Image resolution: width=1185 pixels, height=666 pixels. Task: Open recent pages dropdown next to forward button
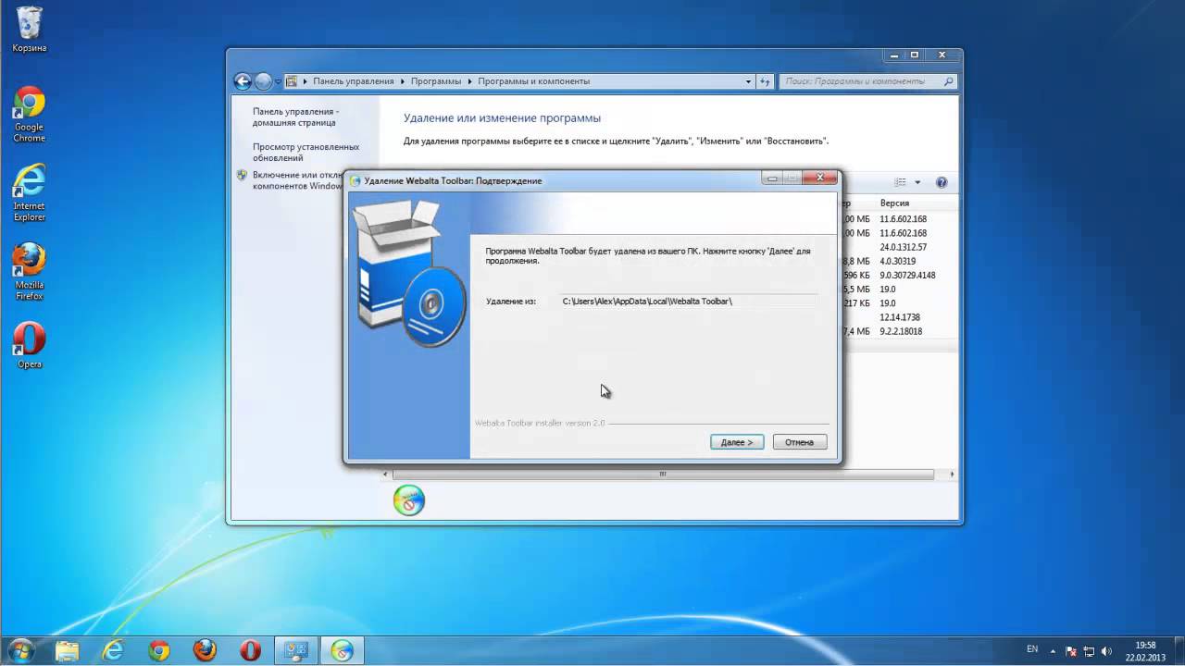point(278,81)
